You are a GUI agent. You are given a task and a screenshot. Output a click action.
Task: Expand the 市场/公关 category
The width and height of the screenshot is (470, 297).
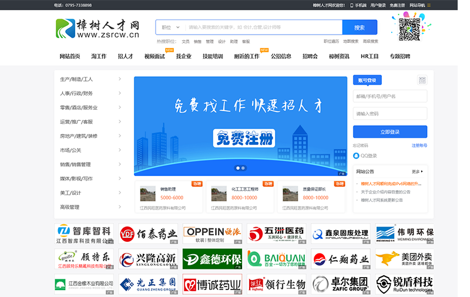pos(90,150)
